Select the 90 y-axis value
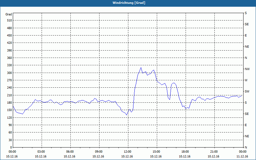256x160 pixels. 10,125
